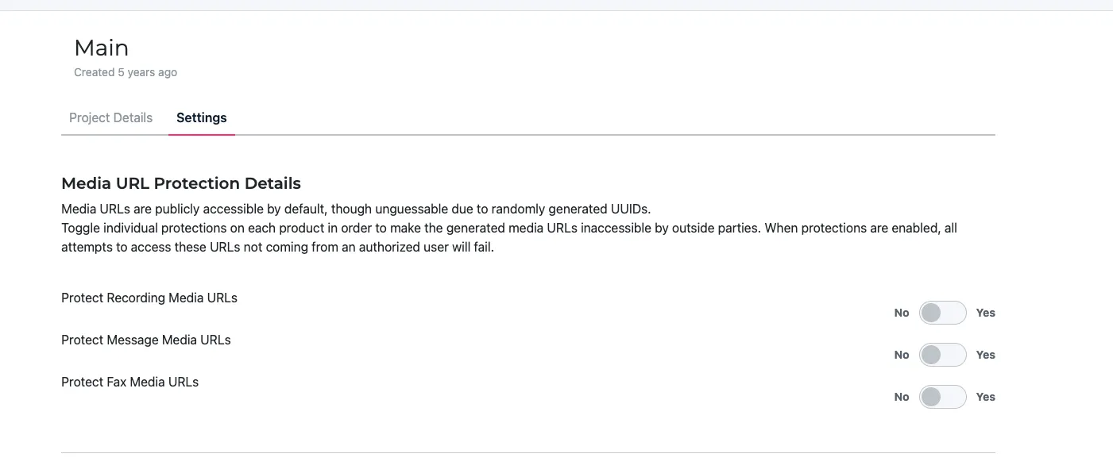Click "Yes" beside the Recording Media toggle

coord(985,313)
